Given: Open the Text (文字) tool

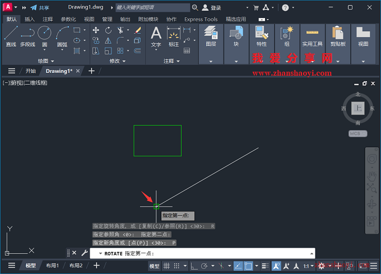Looking at the screenshot, I should click(x=156, y=36).
